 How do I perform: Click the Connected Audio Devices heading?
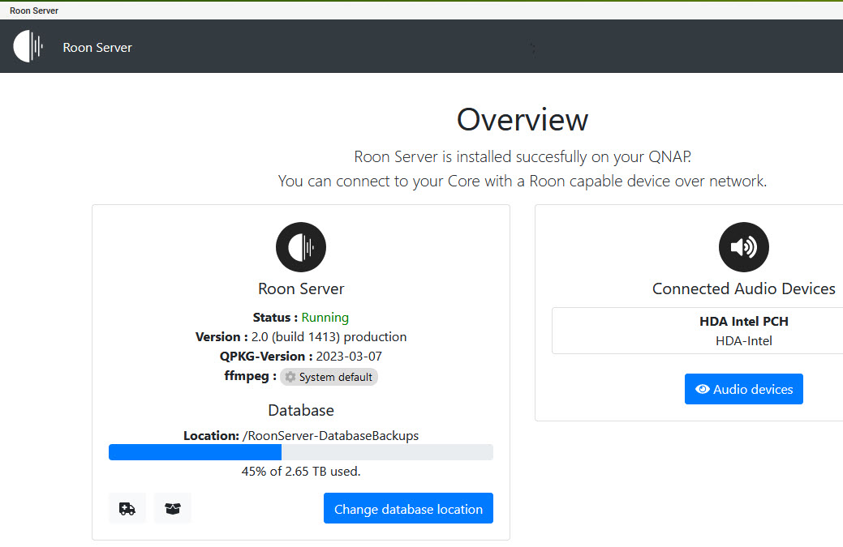coord(743,288)
